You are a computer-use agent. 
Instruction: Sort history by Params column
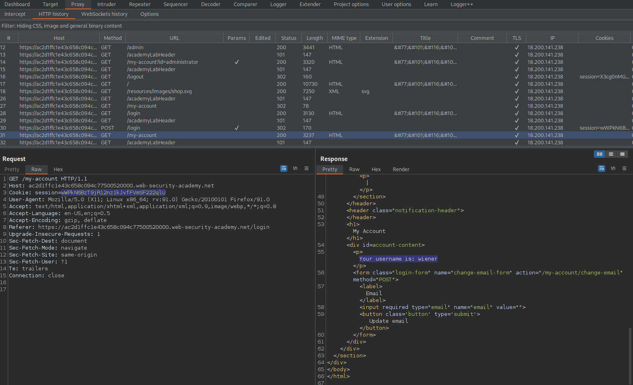click(237, 38)
